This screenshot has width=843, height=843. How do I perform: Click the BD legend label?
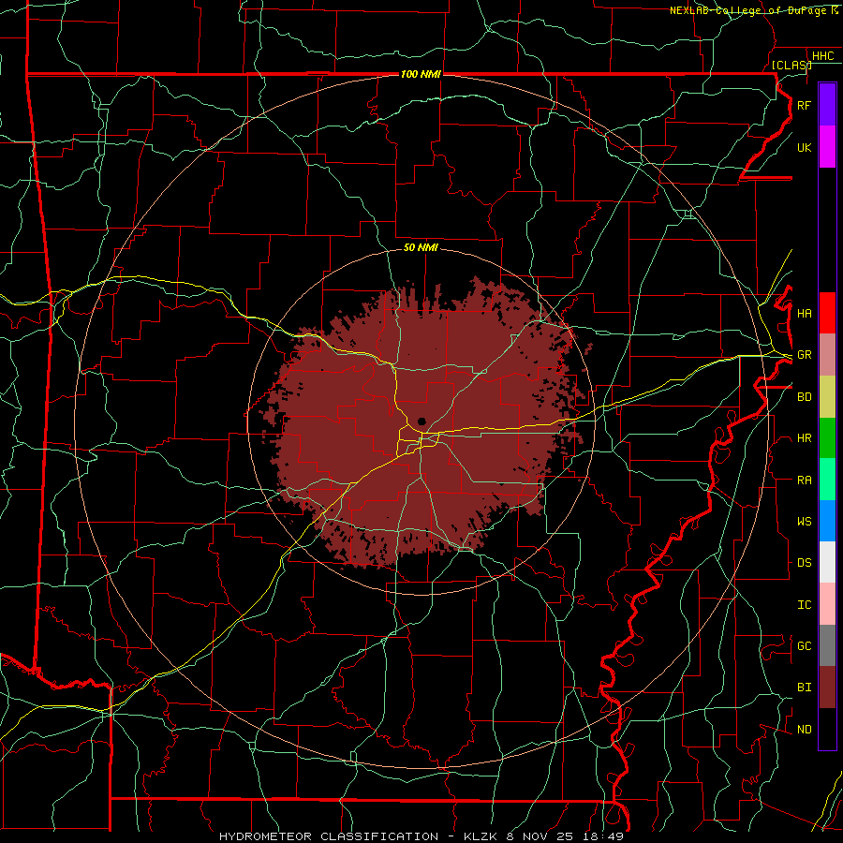pos(804,397)
